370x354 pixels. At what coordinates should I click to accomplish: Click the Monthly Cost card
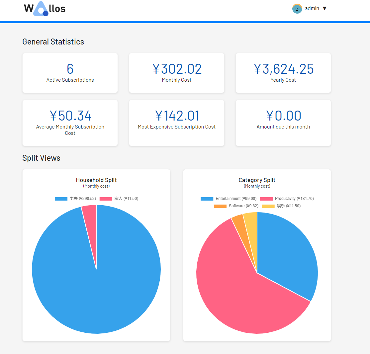tap(177, 73)
